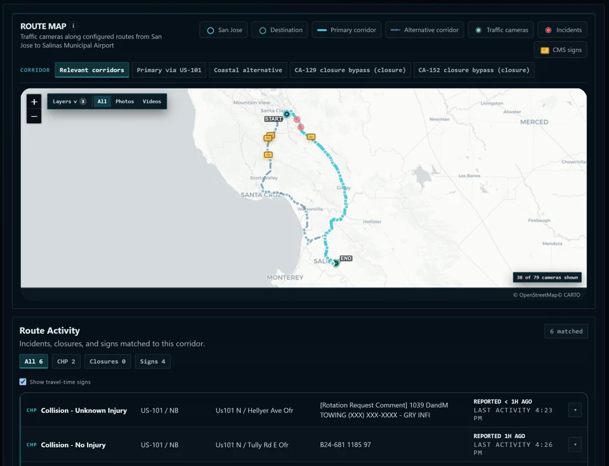Zoom out the map with minus button
Image resolution: width=609 pixels, height=466 pixels.
(34, 116)
